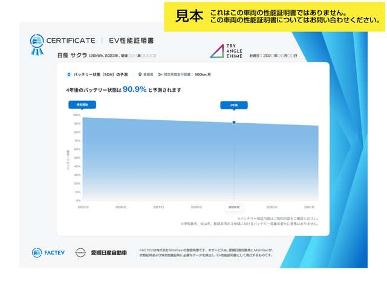This screenshot has width=387, height=290.
Task: Click the yellow 見本 sample banner
Action: (189, 16)
